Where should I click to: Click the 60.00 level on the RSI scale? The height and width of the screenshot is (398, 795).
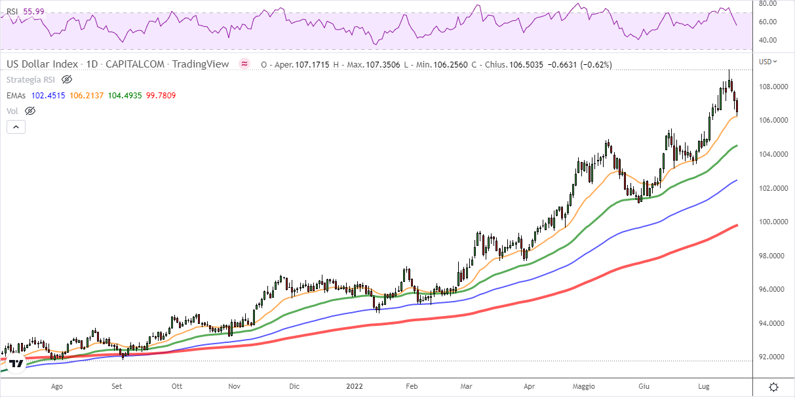click(767, 22)
